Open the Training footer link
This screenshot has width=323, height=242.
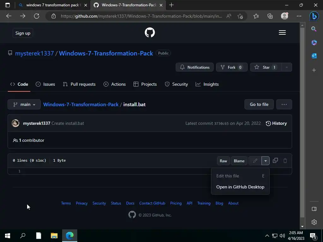pos(204,203)
